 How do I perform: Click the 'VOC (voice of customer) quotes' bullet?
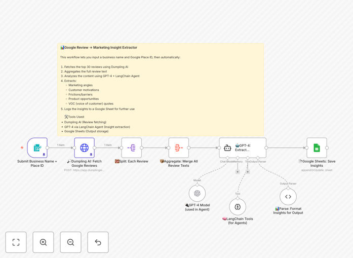click(91, 103)
